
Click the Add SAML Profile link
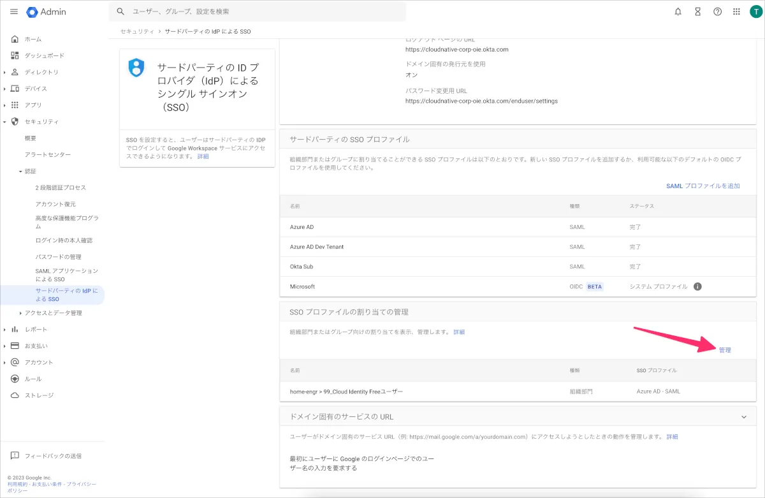[x=703, y=186]
